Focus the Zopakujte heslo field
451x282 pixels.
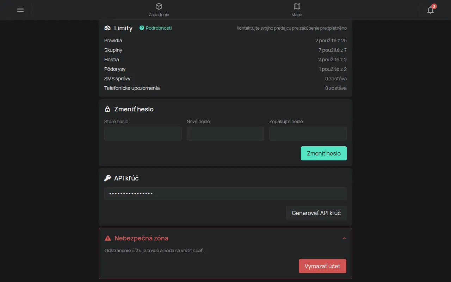click(x=308, y=134)
